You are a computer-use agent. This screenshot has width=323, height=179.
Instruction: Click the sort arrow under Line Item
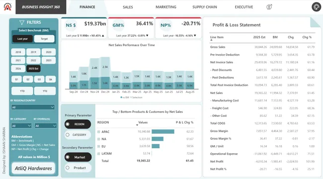[211, 40]
